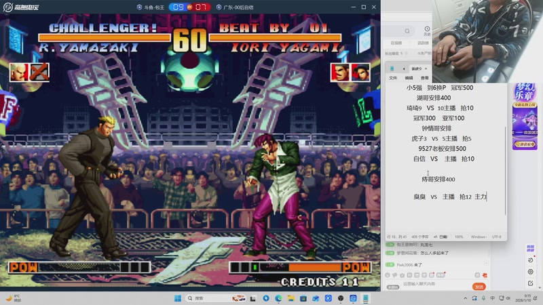This screenshot has width=543, height=305.
Task: Open File Explorer from the taskbar
Action: pos(291,298)
